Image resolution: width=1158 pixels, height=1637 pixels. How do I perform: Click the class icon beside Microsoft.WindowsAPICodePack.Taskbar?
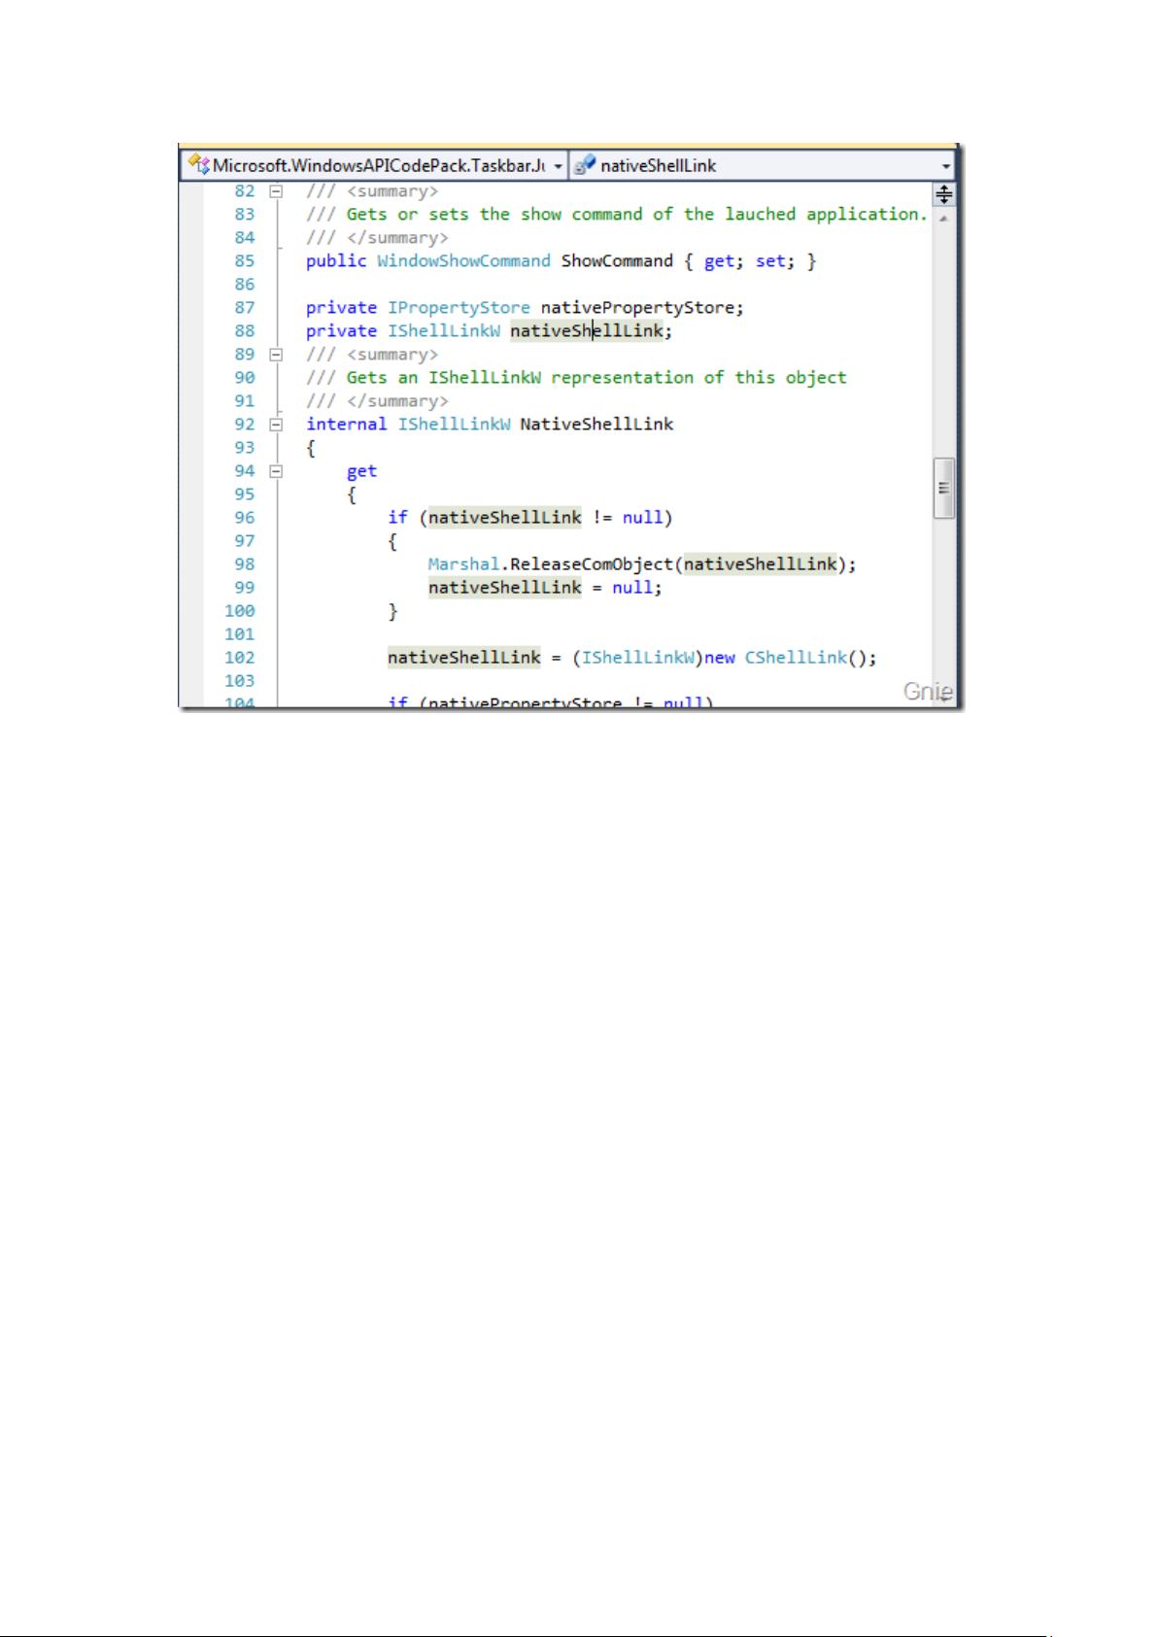coord(198,164)
